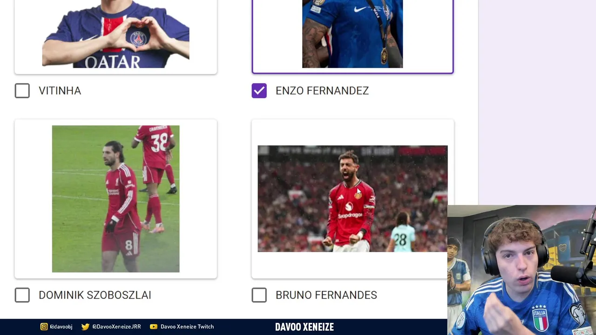Tick the DOMINIK SZOBOSZLAI checkbox

(22, 295)
